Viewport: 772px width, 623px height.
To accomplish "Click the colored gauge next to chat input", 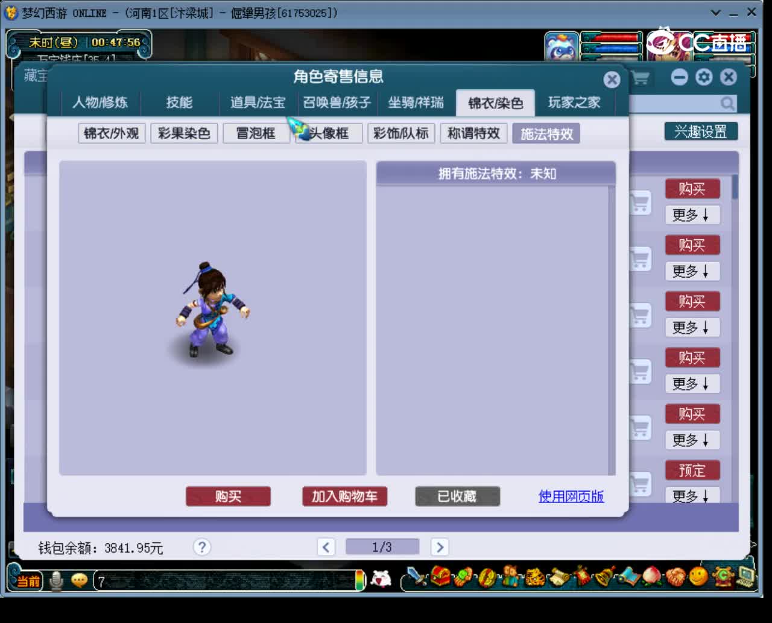I will (361, 581).
